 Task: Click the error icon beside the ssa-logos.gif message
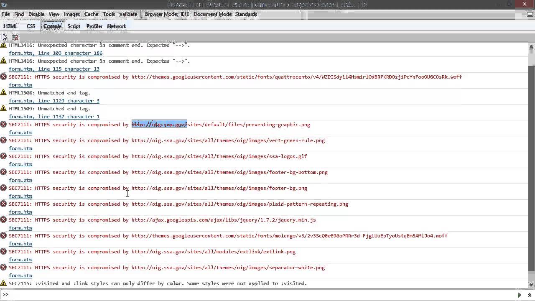[x=3, y=156]
